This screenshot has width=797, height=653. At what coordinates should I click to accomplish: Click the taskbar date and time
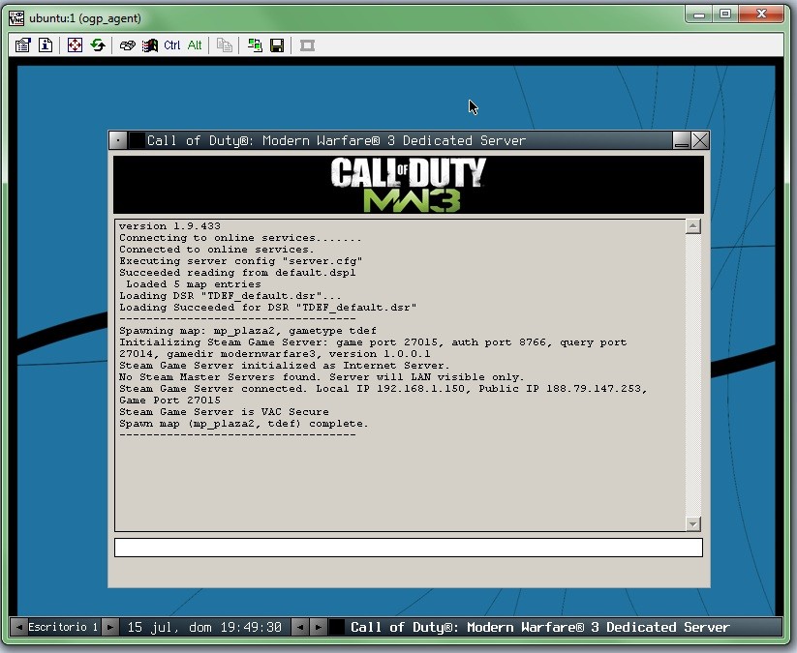point(204,628)
